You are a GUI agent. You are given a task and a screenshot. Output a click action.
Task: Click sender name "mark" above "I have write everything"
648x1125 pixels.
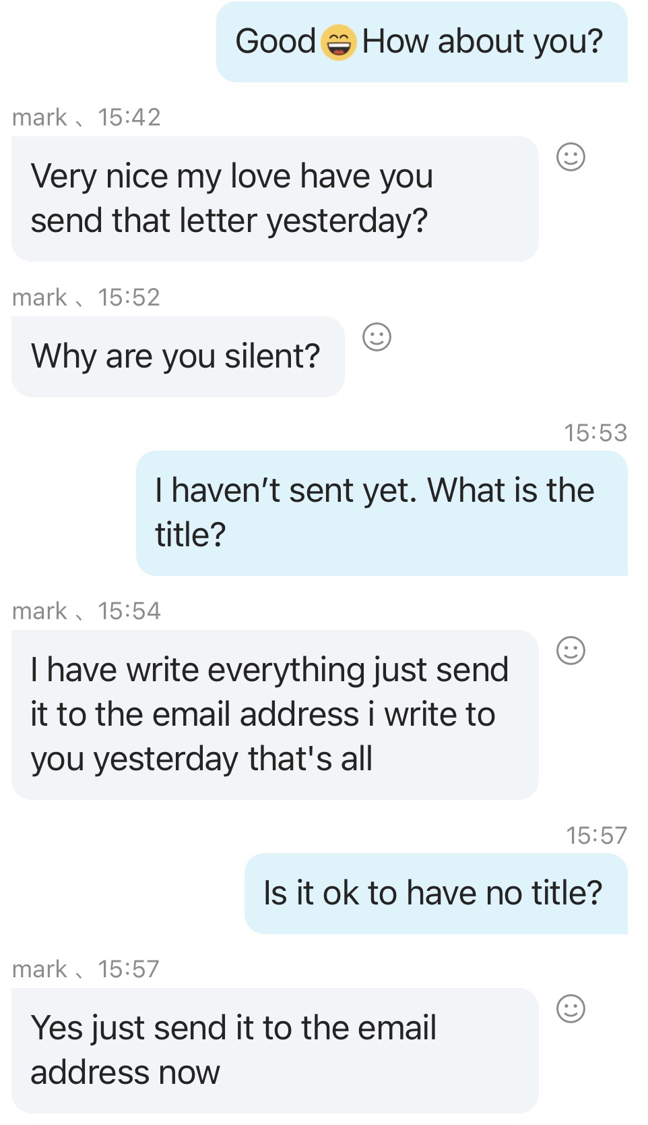click(x=39, y=611)
